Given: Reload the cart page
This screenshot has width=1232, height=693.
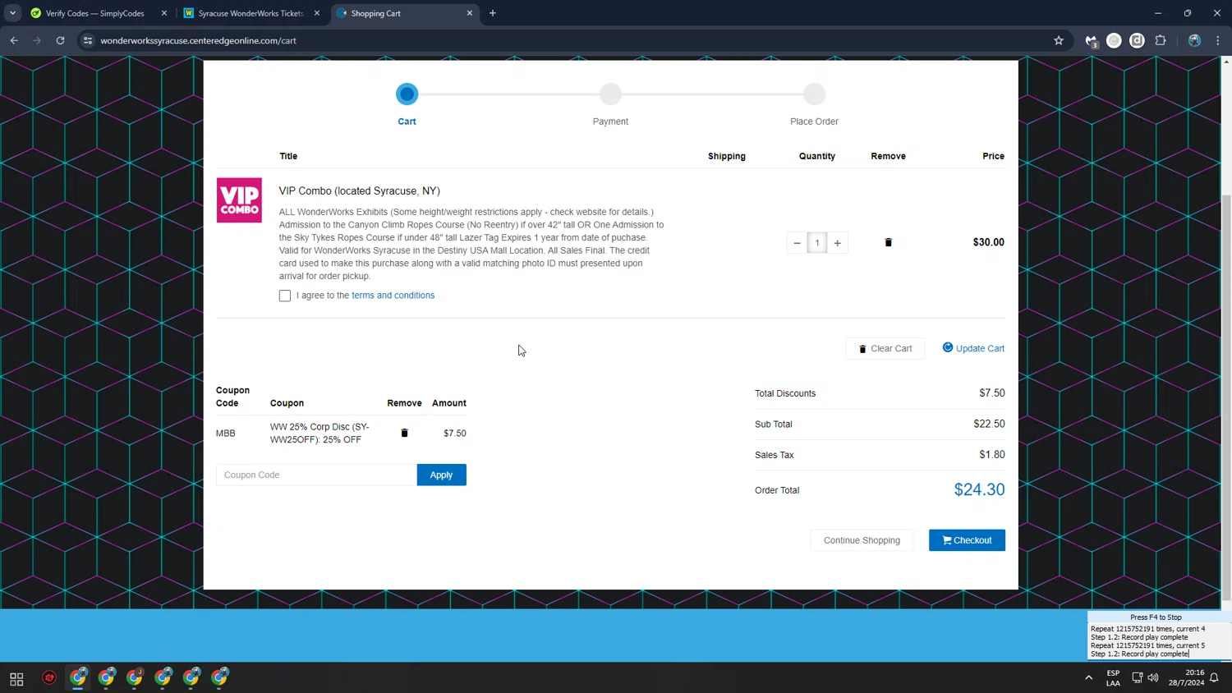Looking at the screenshot, I should (60, 40).
